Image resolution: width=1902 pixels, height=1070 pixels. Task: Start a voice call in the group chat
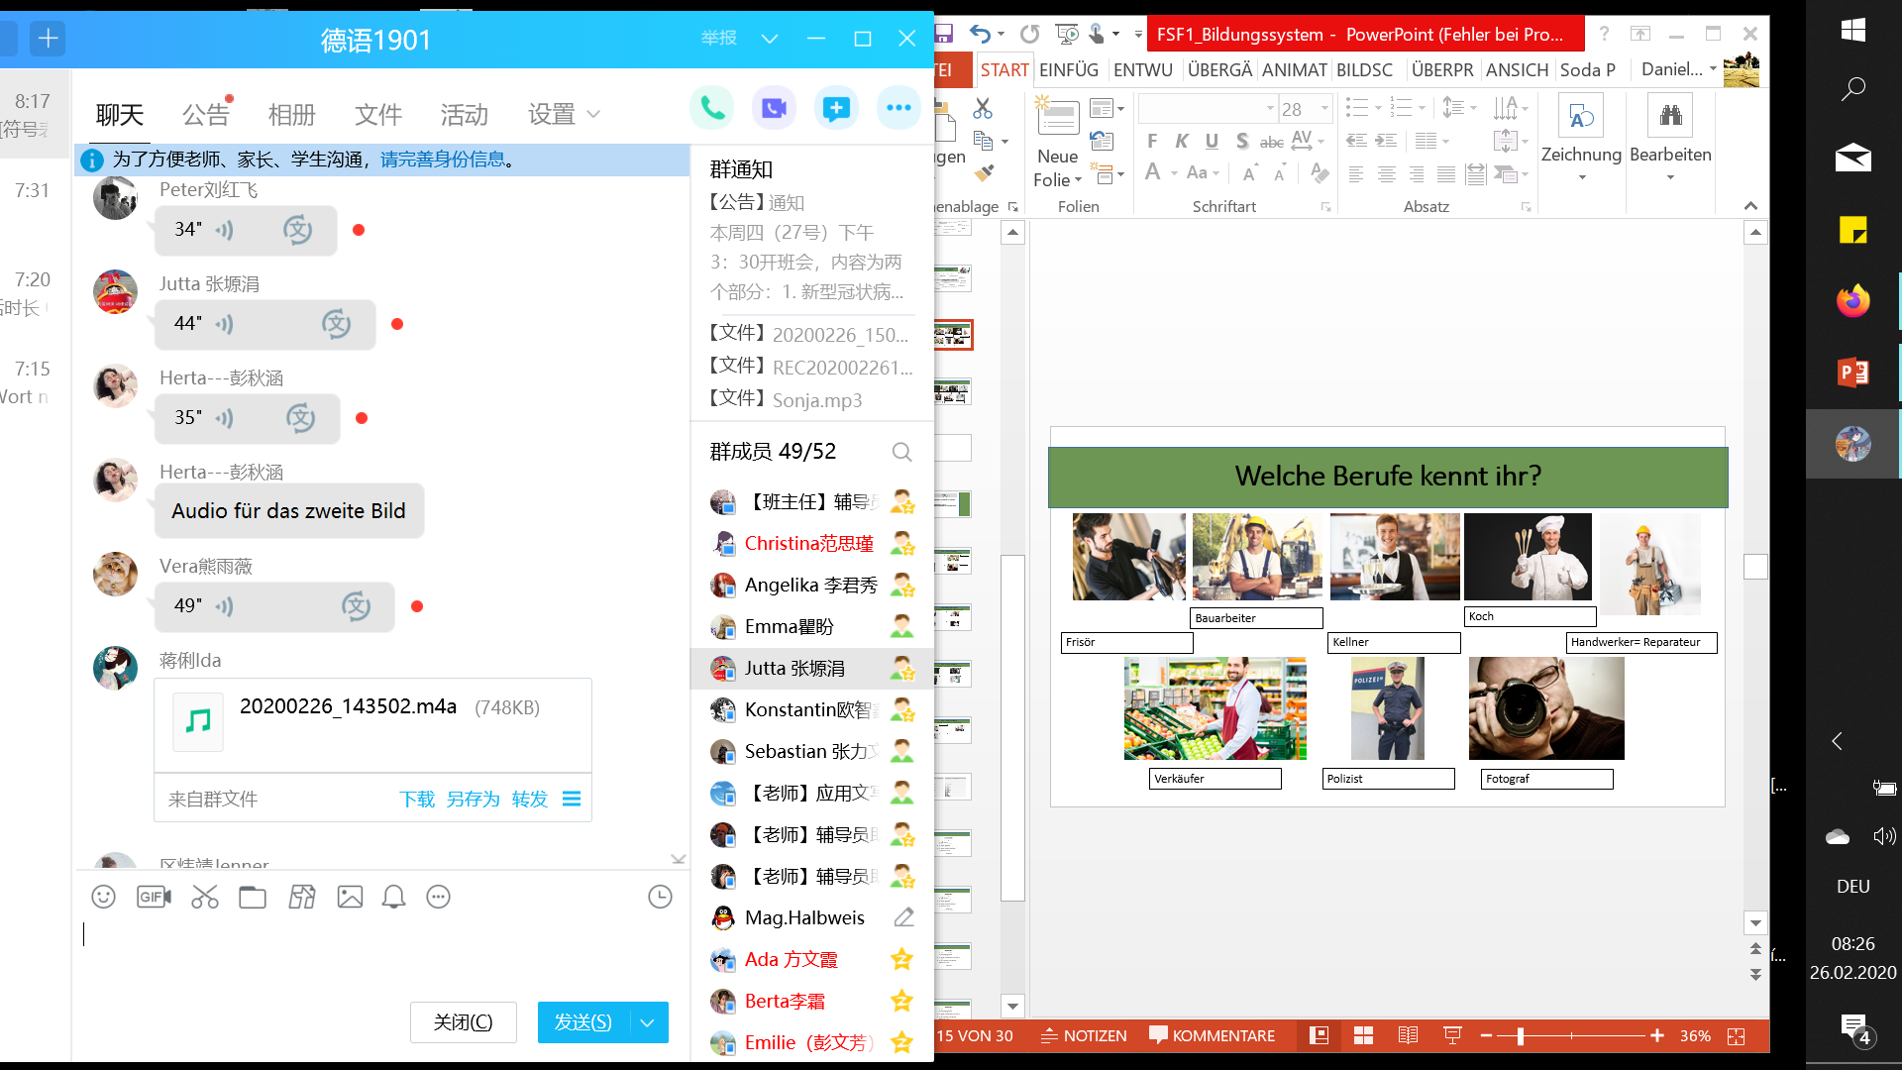(x=712, y=108)
